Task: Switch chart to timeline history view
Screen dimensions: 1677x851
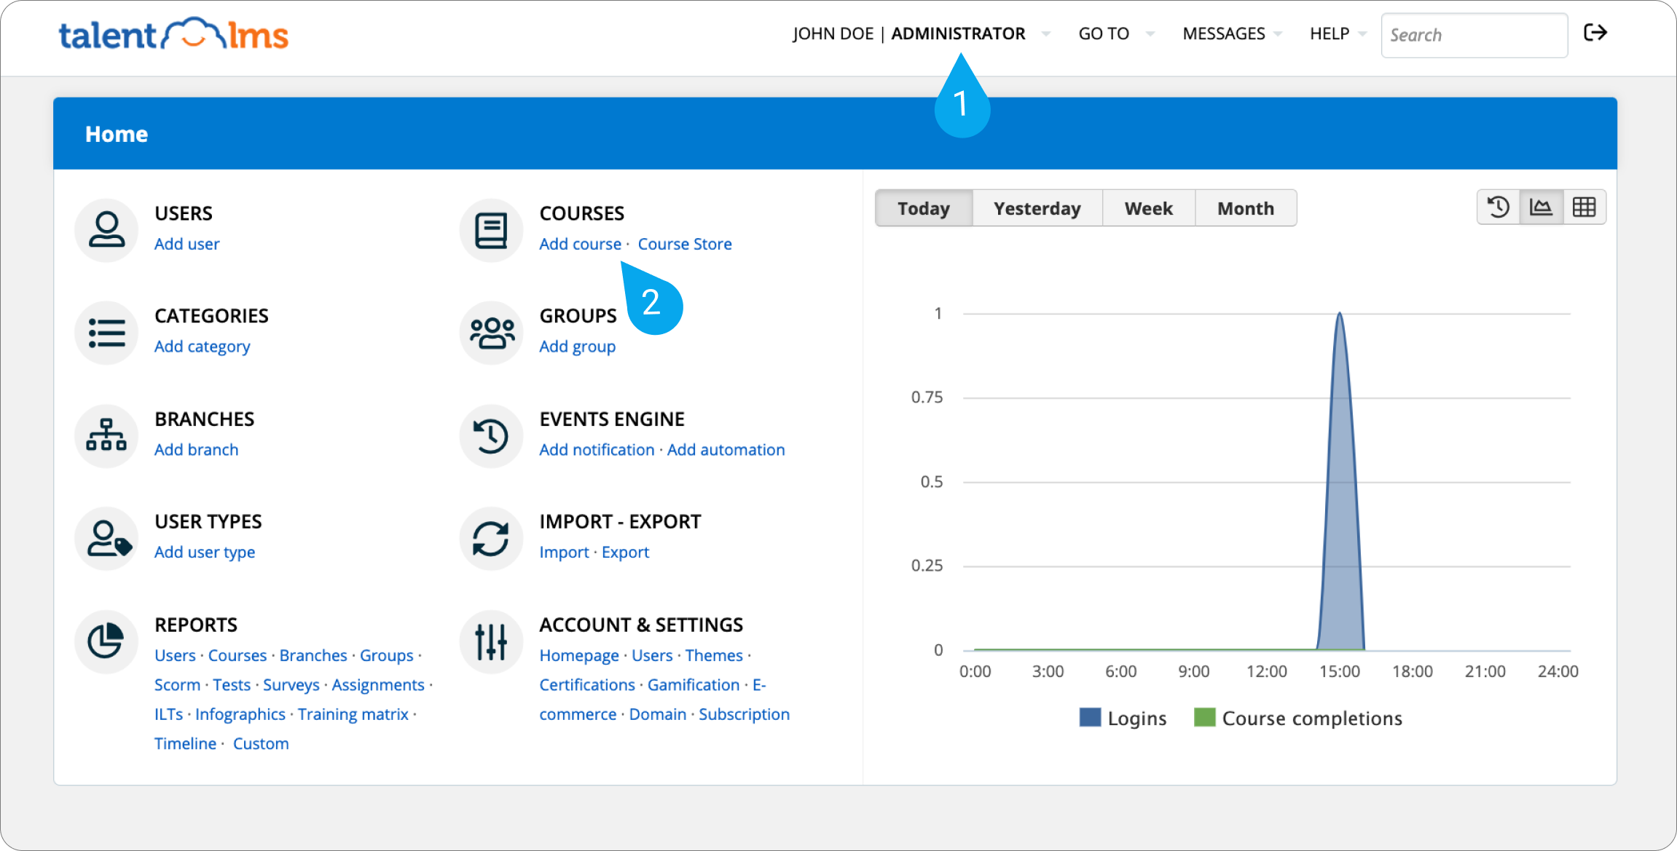Action: tap(1498, 207)
